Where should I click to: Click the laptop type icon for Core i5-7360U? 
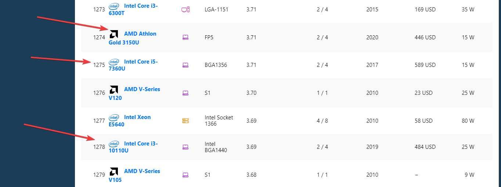[x=185, y=65]
